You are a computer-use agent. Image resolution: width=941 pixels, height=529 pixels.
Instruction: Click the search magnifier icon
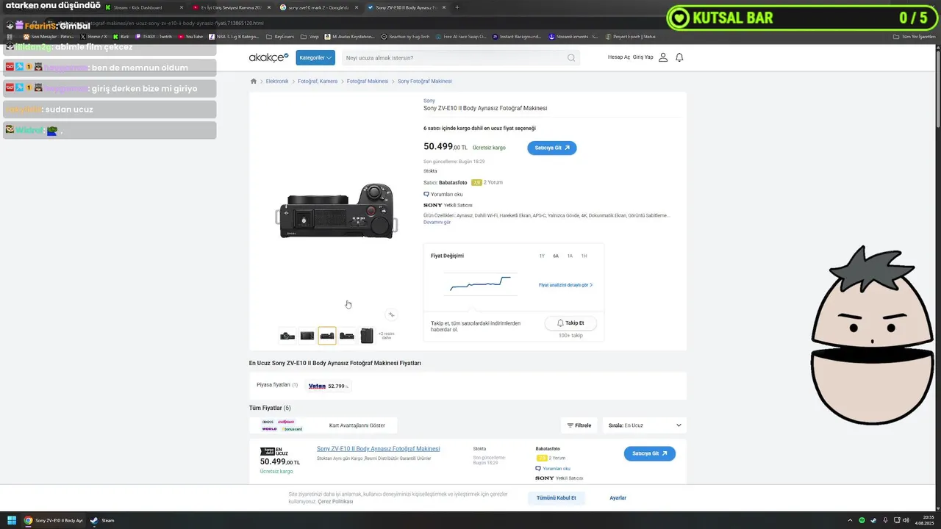click(x=571, y=57)
